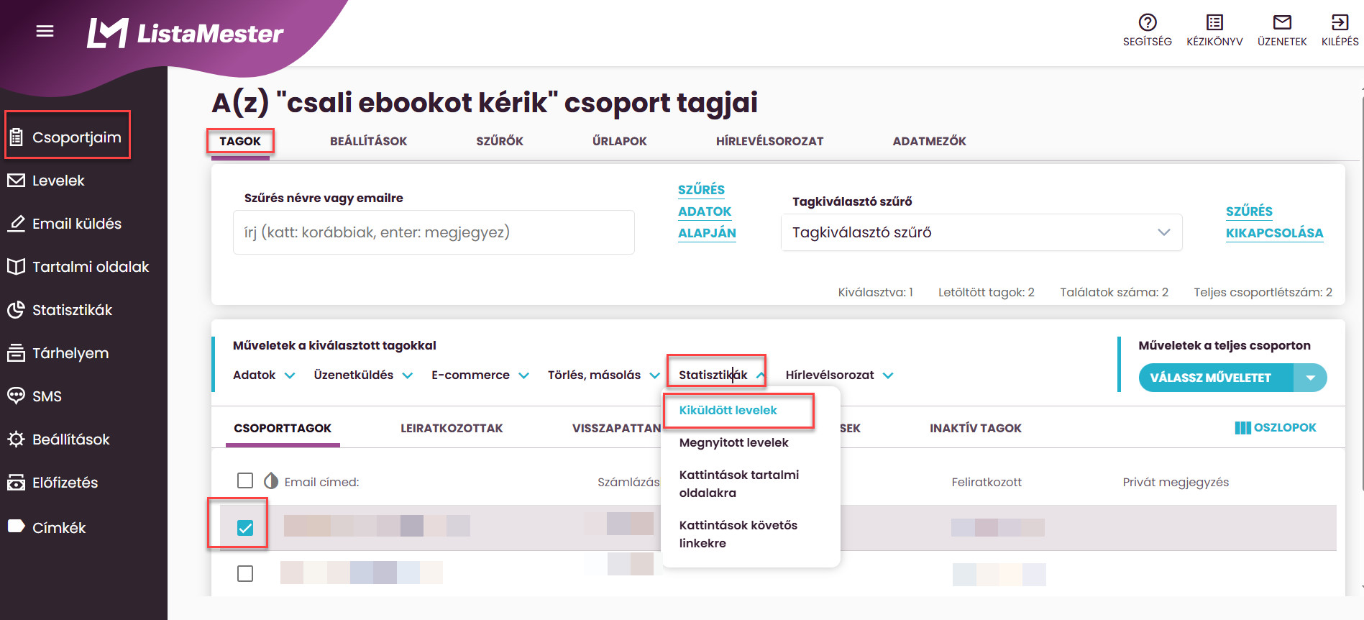
Task: Click the Privát megjegyzés column header
Action: [1176, 482]
